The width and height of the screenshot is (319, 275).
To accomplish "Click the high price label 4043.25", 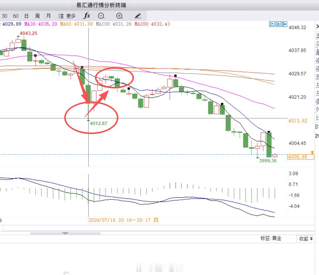I will click(29, 33).
